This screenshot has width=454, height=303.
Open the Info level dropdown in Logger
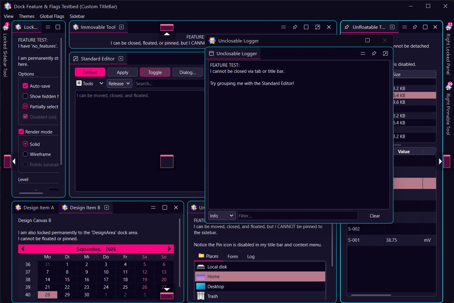coord(222,216)
